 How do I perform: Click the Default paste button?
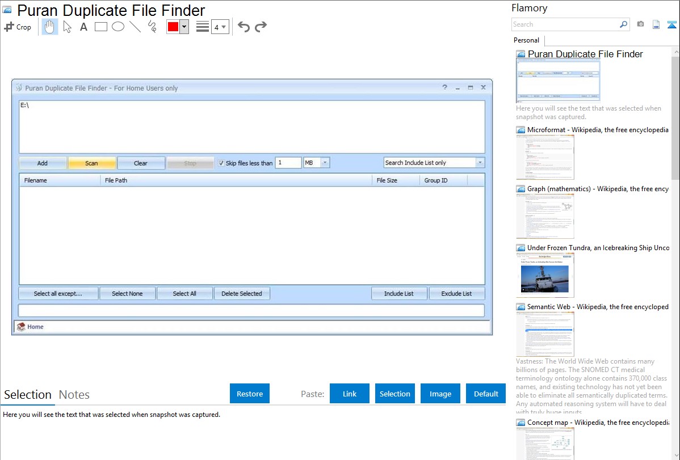coord(486,394)
